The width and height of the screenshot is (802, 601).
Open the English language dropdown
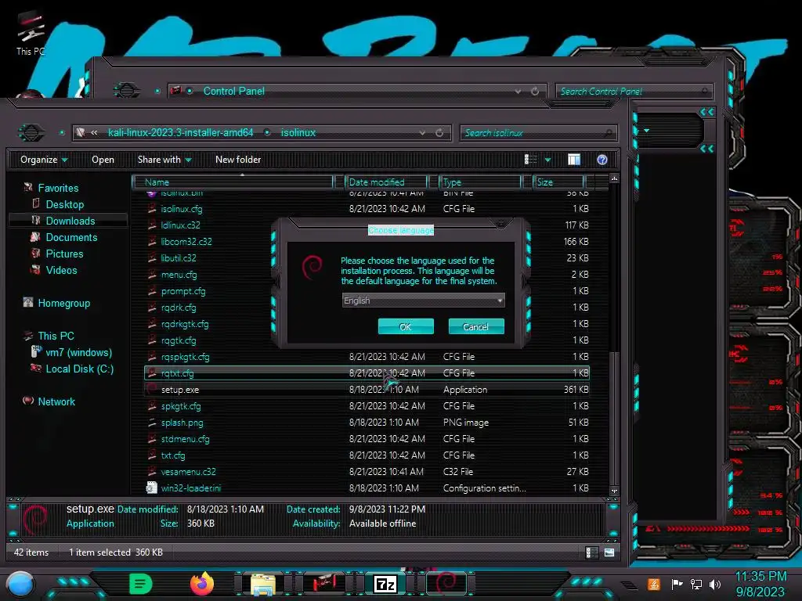[x=423, y=300]
